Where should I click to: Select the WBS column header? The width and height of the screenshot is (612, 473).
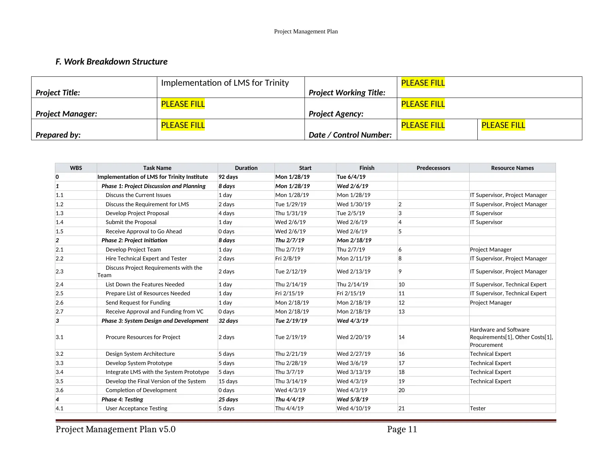[76, 168]
